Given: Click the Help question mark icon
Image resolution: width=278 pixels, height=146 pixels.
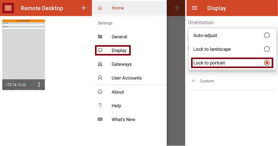Looking at the screenshot, I should [100, 106].
